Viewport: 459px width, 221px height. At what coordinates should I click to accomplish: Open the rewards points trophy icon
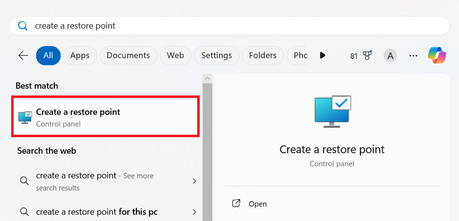tap(367, 55)
